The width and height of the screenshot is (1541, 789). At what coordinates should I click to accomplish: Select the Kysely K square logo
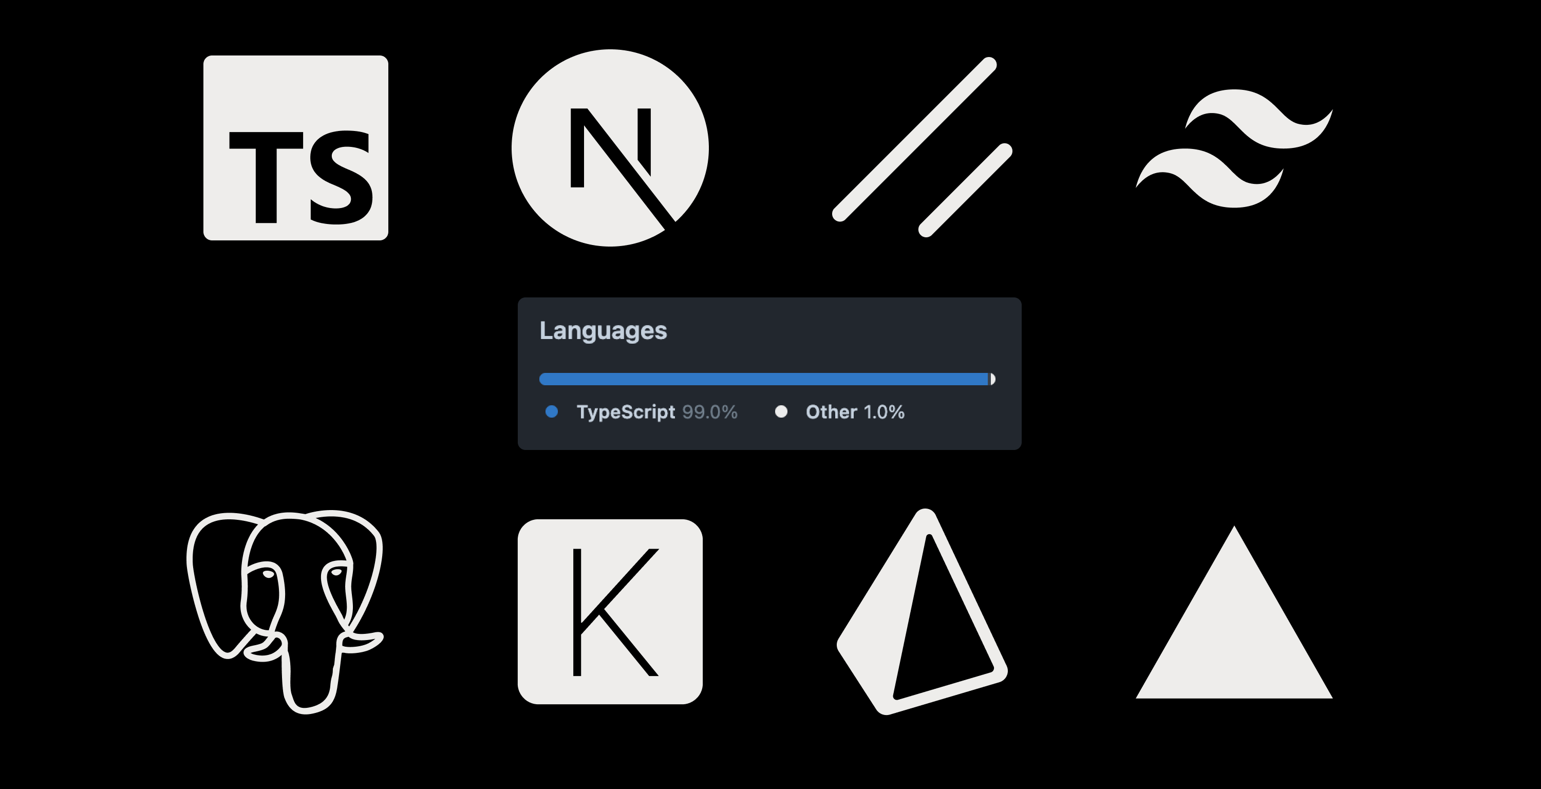tap(610, 611)
